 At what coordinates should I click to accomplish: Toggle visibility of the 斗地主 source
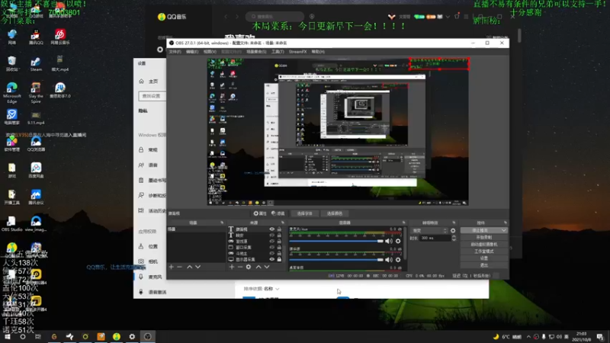click(x=272, y=253)
